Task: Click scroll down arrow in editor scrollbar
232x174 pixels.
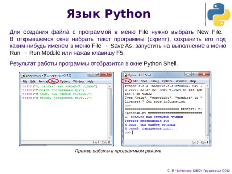Action: (x=110, y=138)
